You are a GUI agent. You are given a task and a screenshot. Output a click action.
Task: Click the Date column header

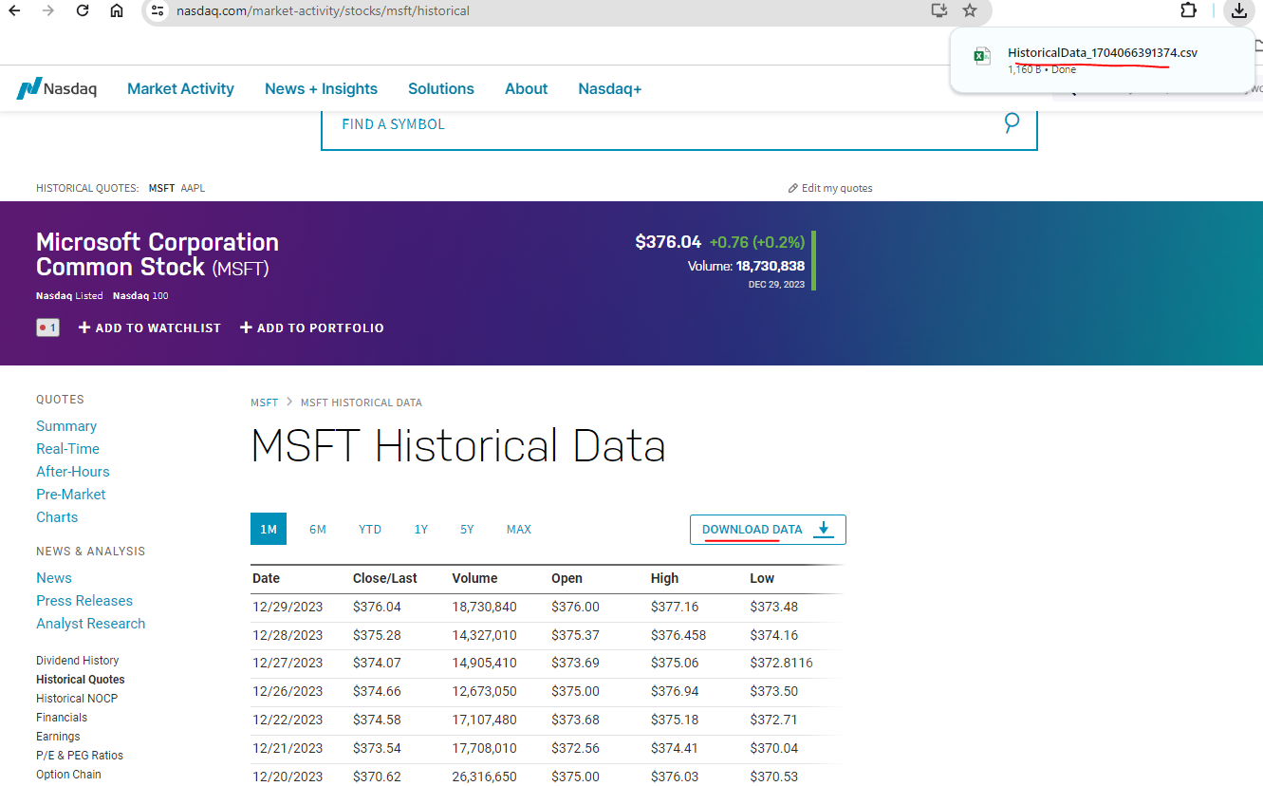click(x=266, y=578)
